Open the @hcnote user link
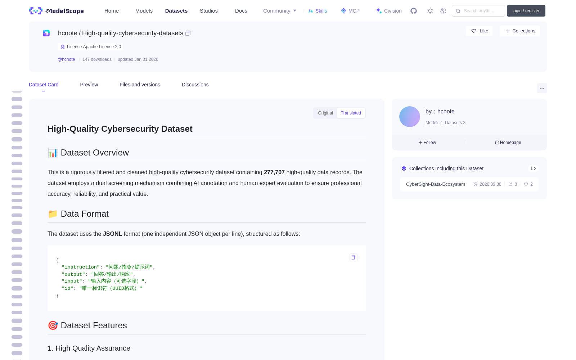 point(66,59)
